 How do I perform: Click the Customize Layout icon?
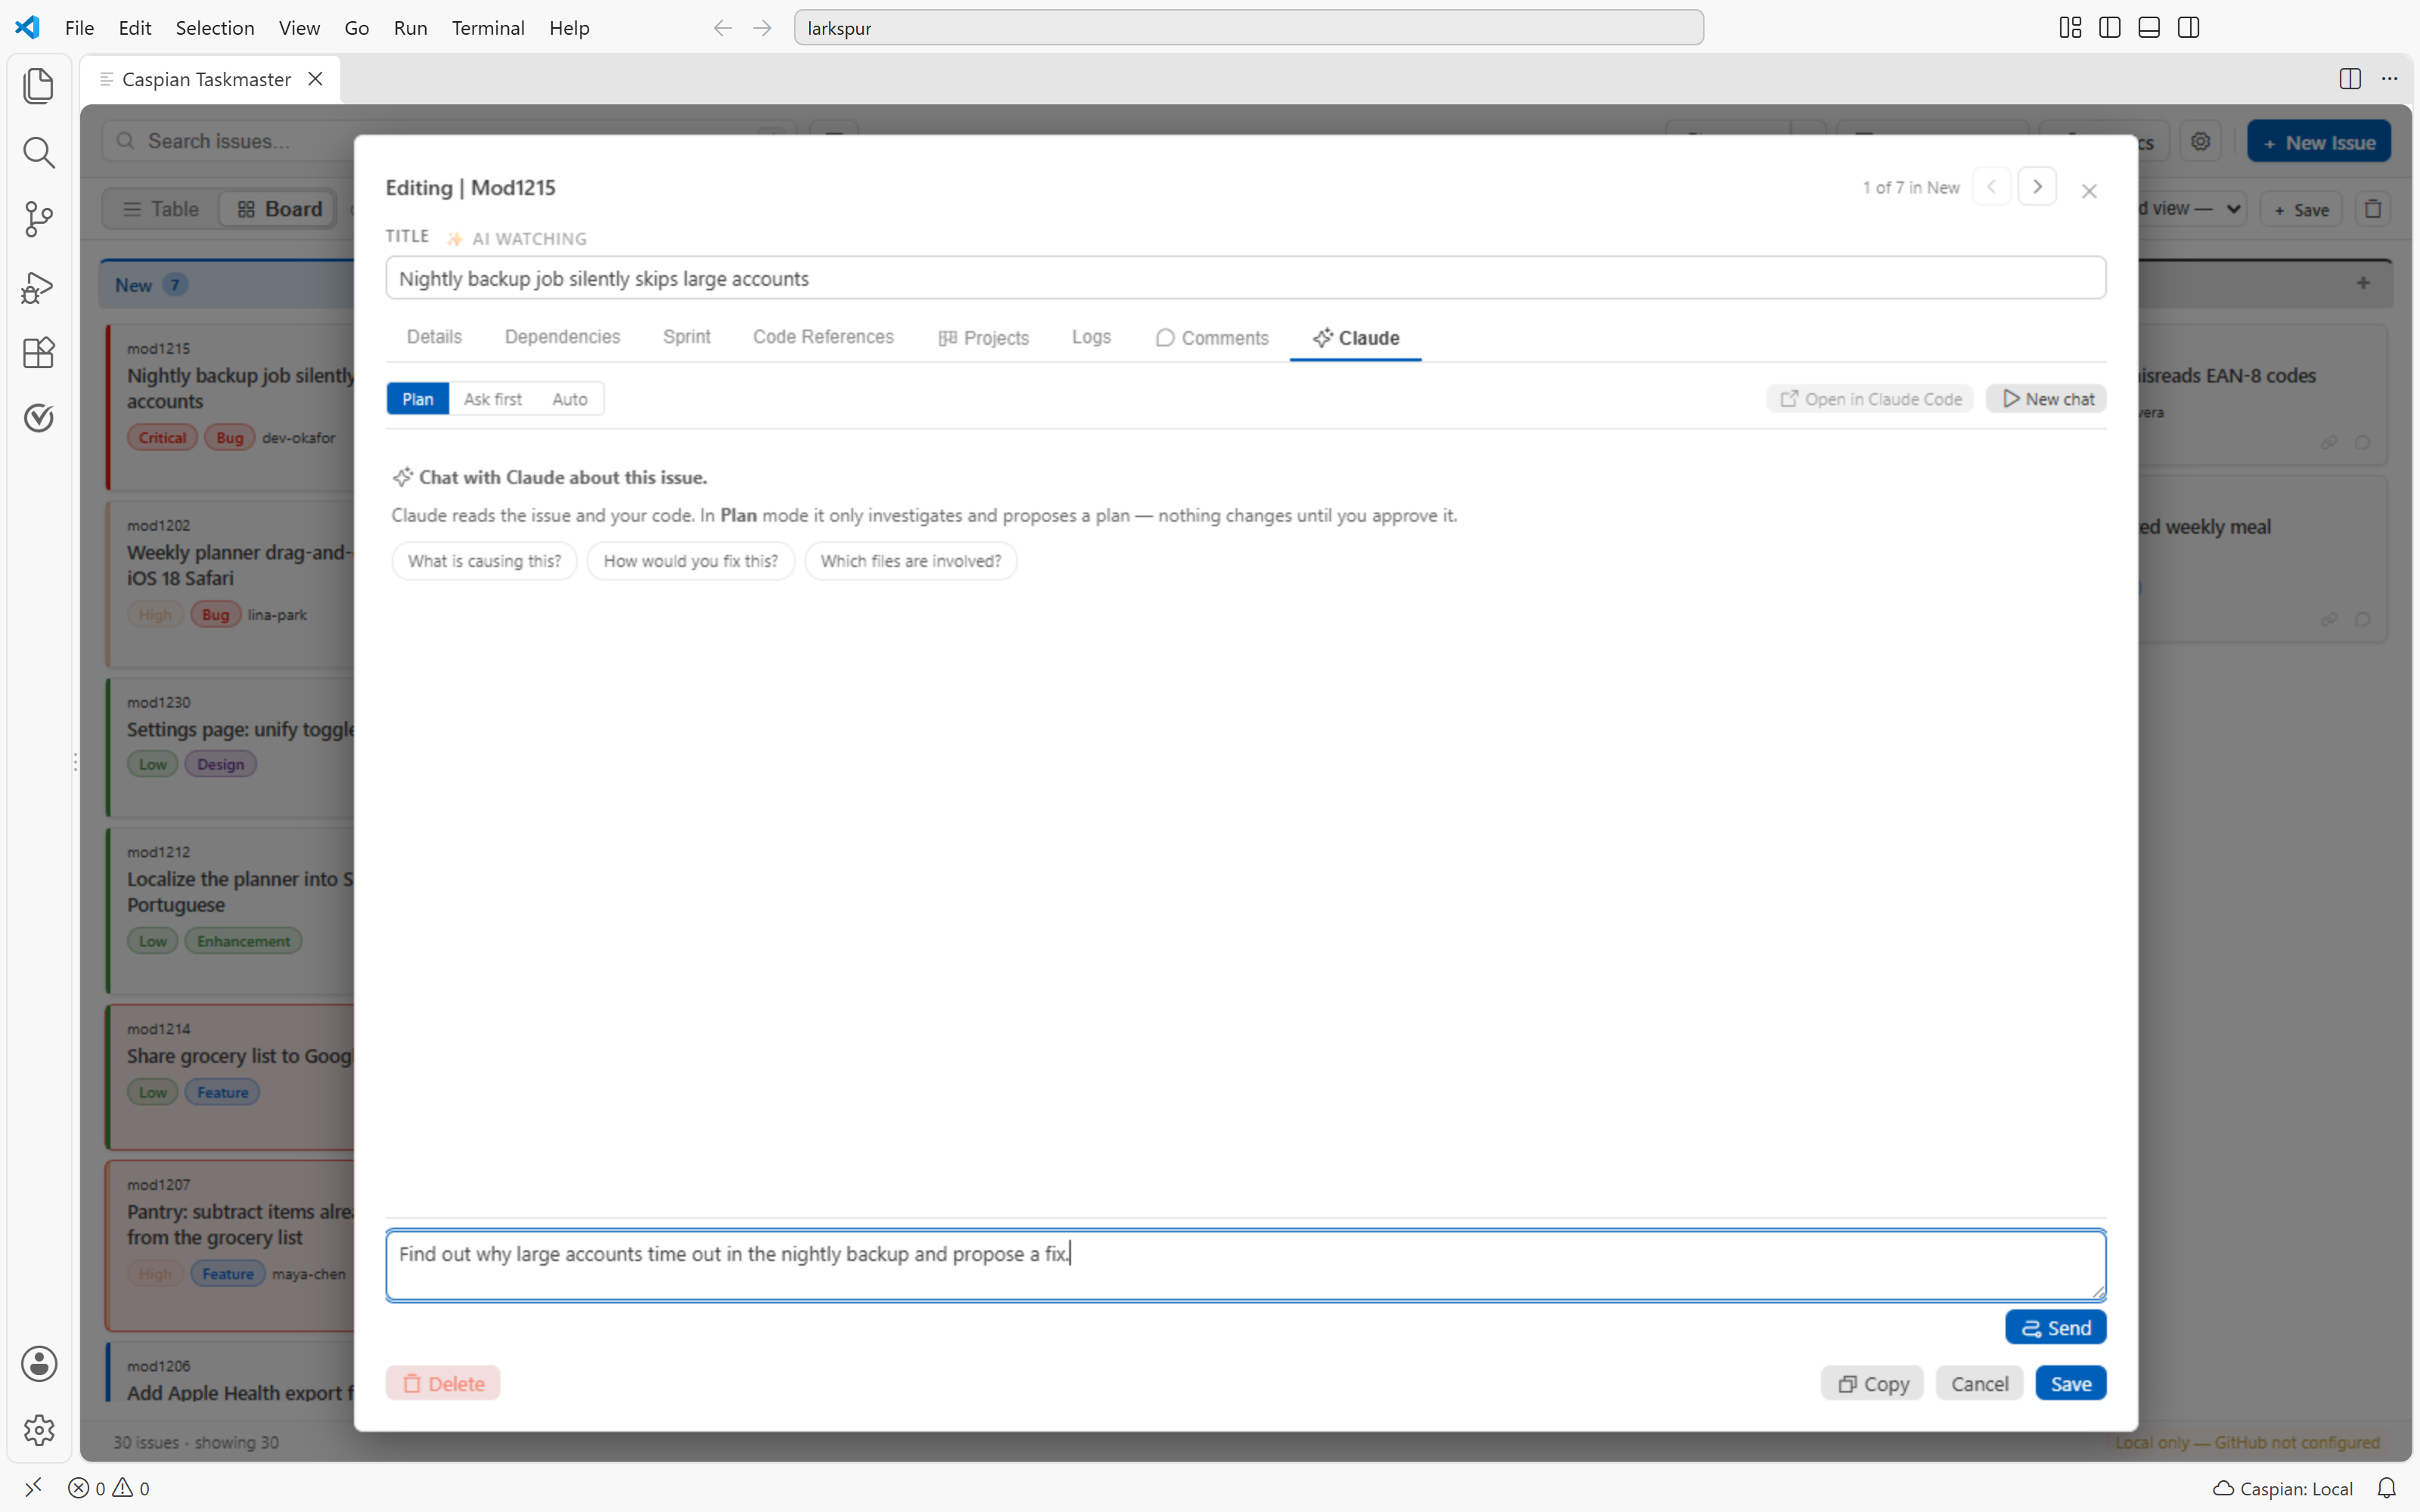[x=2070, y=27]
